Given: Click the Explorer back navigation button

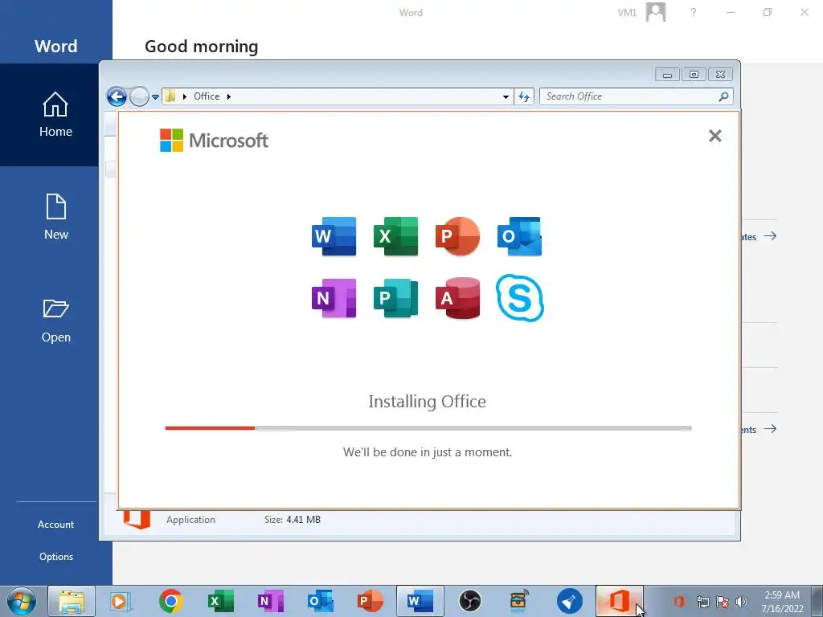Looking at the screenshot, I should (x=117, y=96).
